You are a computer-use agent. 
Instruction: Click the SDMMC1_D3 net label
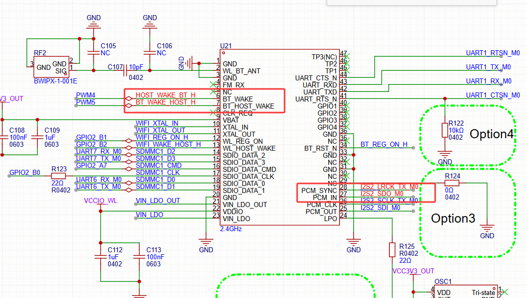tap(155, 158)
